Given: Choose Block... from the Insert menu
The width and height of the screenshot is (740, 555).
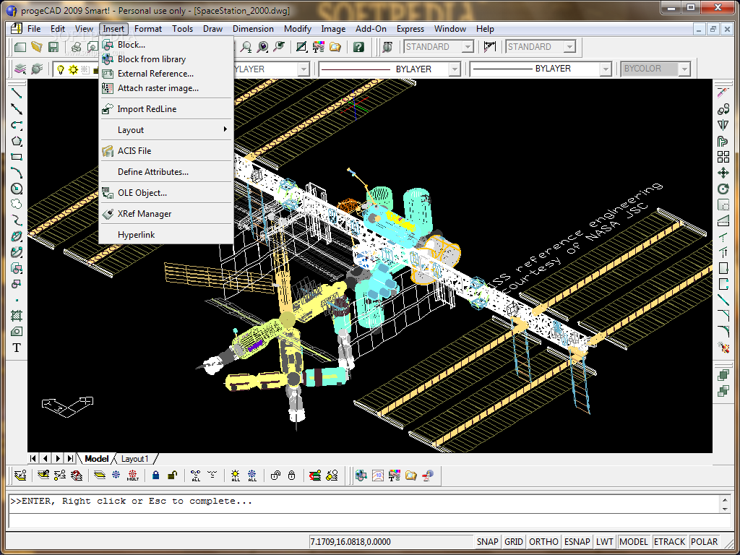Looking at the screenshot, I should [x=166, y=45].
